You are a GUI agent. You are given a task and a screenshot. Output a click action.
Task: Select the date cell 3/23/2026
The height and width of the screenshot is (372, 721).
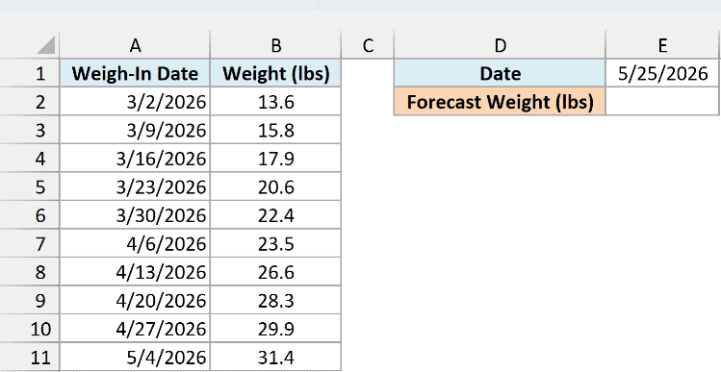tap(135, 186)
